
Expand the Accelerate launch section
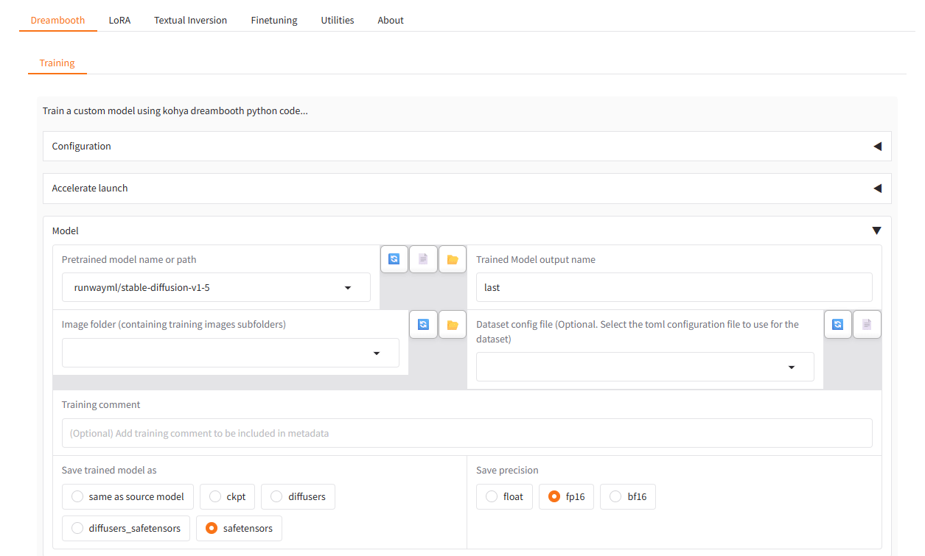467,189
